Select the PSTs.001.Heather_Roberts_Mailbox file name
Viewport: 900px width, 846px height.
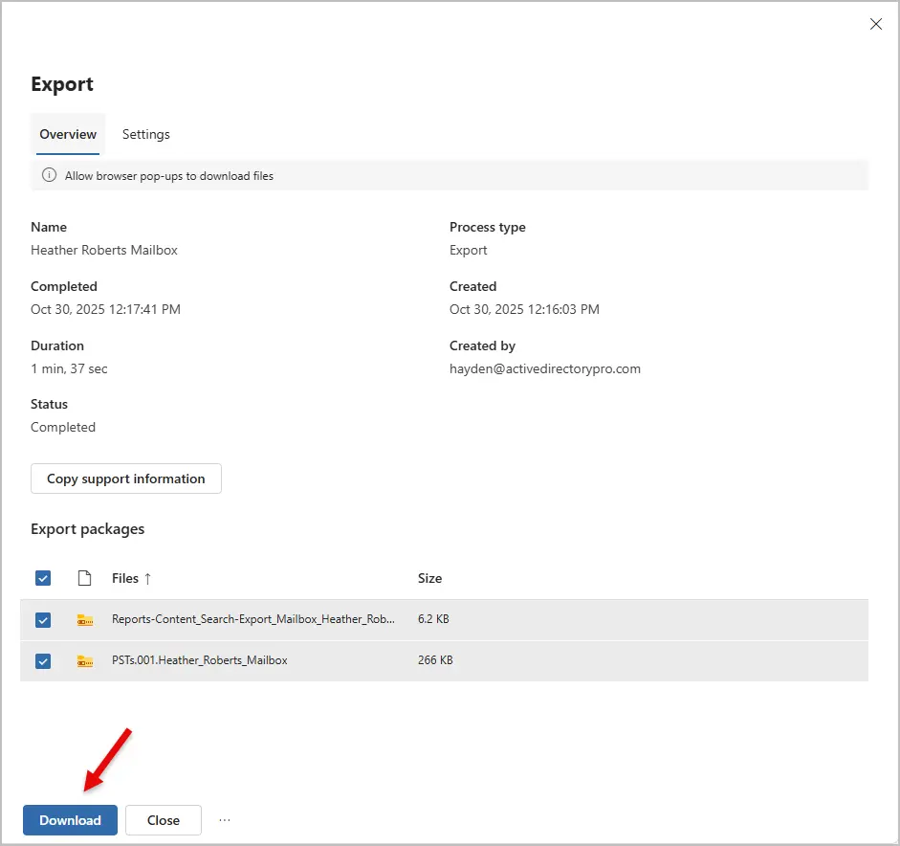coord(199,660)
